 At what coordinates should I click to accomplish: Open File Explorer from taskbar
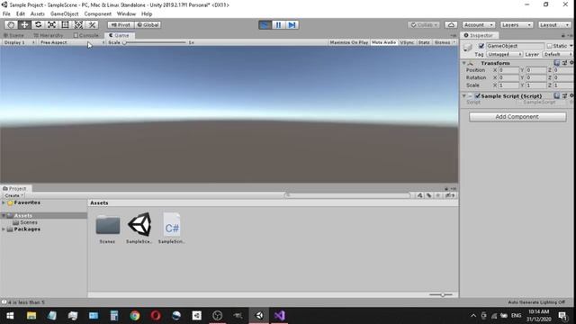(x=31, y=316)
